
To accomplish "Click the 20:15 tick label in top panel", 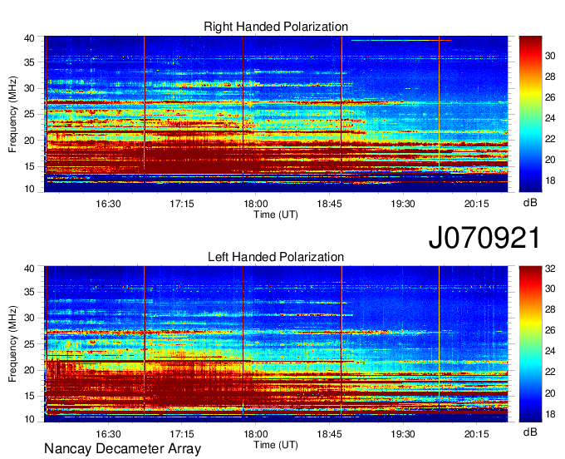I will click(476, 204).
